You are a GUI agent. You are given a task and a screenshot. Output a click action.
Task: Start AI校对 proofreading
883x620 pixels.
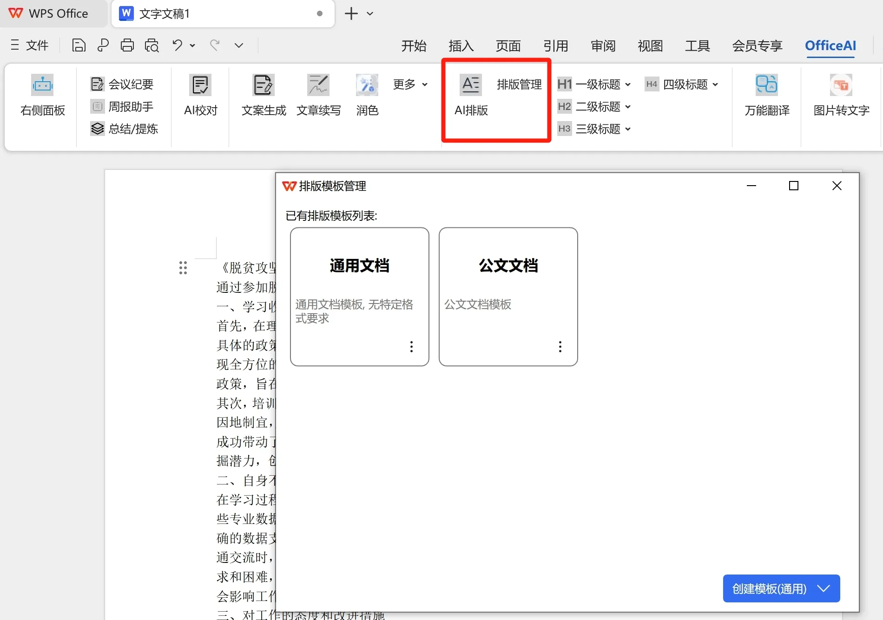click(x=200, y=95)
